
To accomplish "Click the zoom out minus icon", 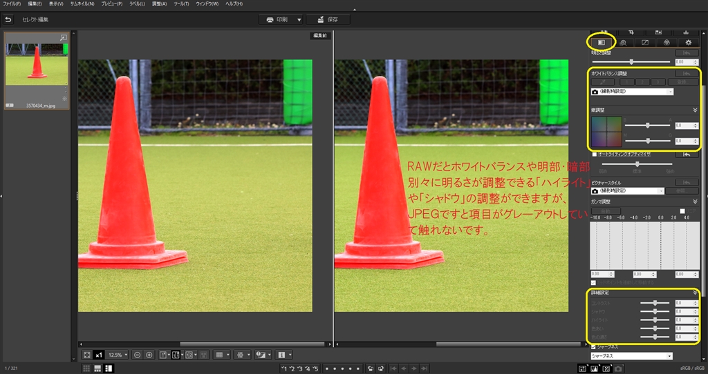I will pyautogui.click(x=137, y=355).
